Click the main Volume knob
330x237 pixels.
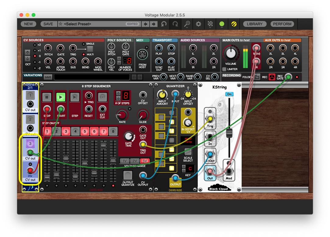pos(231,53)
